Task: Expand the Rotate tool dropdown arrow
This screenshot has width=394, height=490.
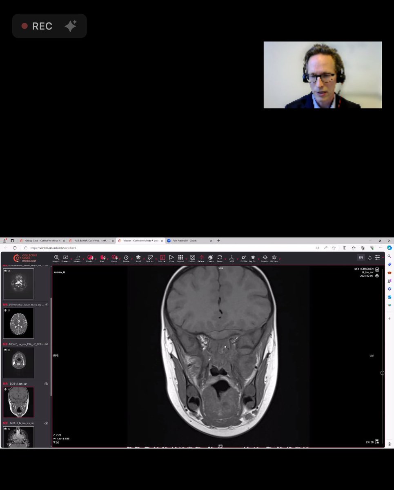Action: [x=132, y=259]
